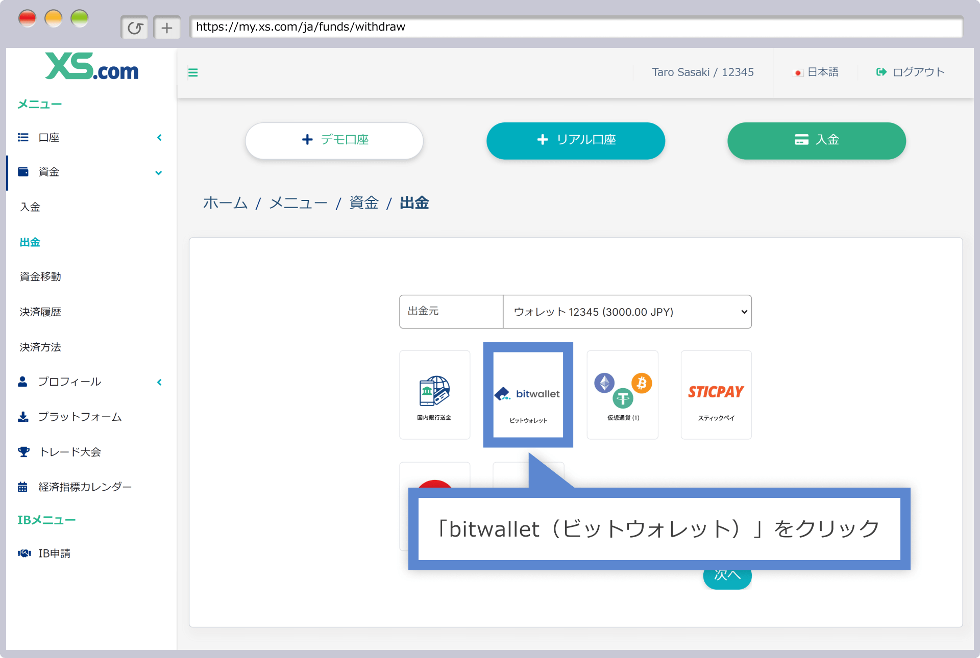Click the browser URL address bar
980x658 pixels.
[x=576, y=27]
